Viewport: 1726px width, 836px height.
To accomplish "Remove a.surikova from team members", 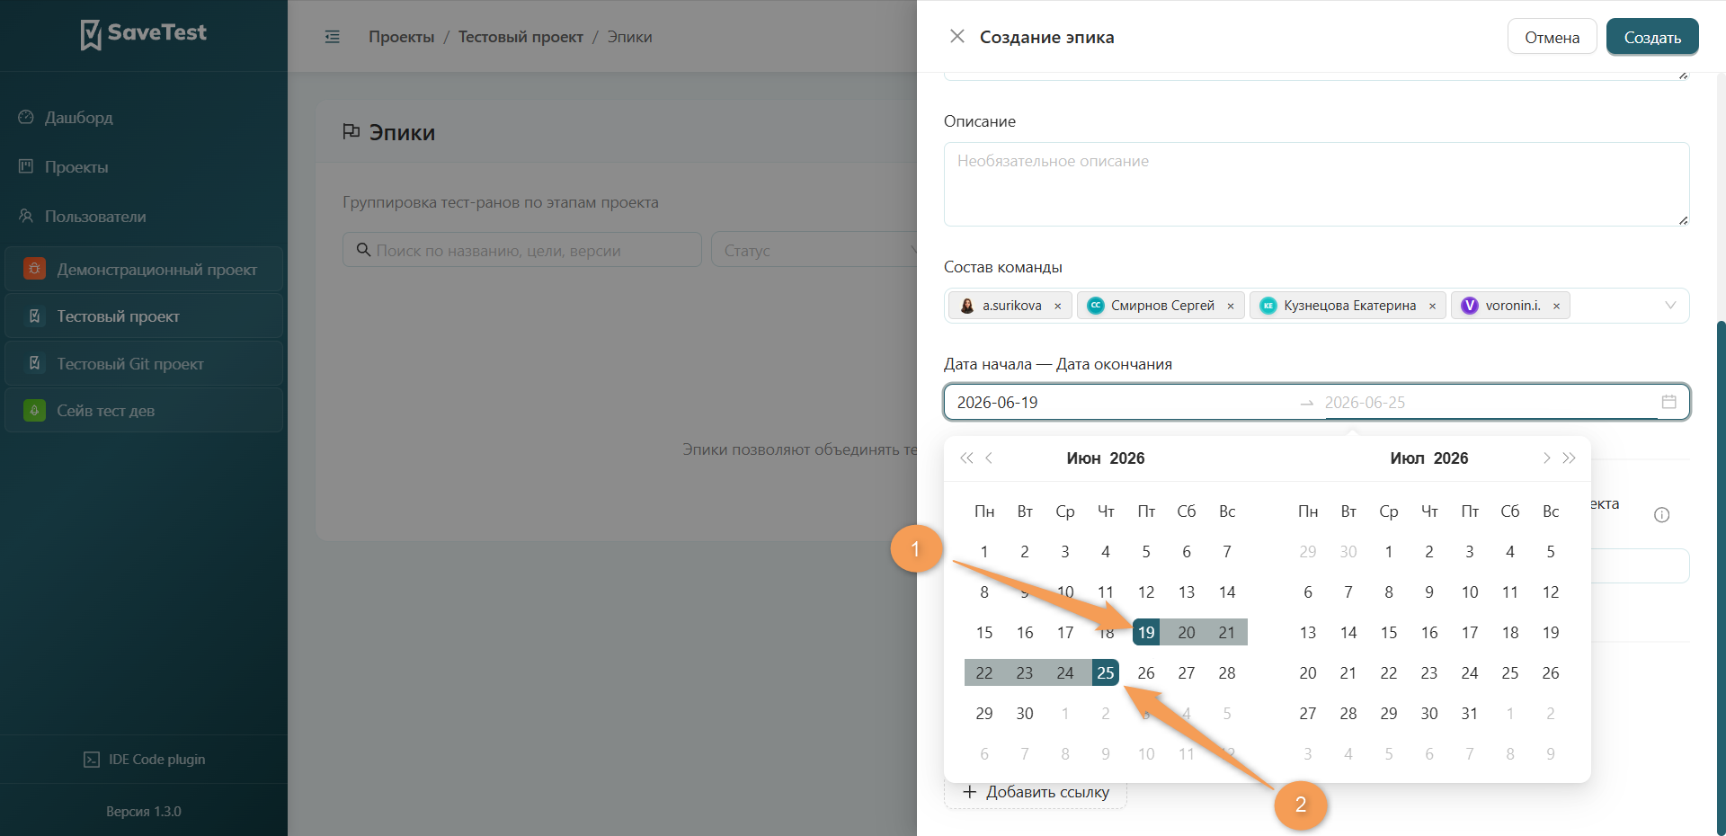I will [1058, 306].
